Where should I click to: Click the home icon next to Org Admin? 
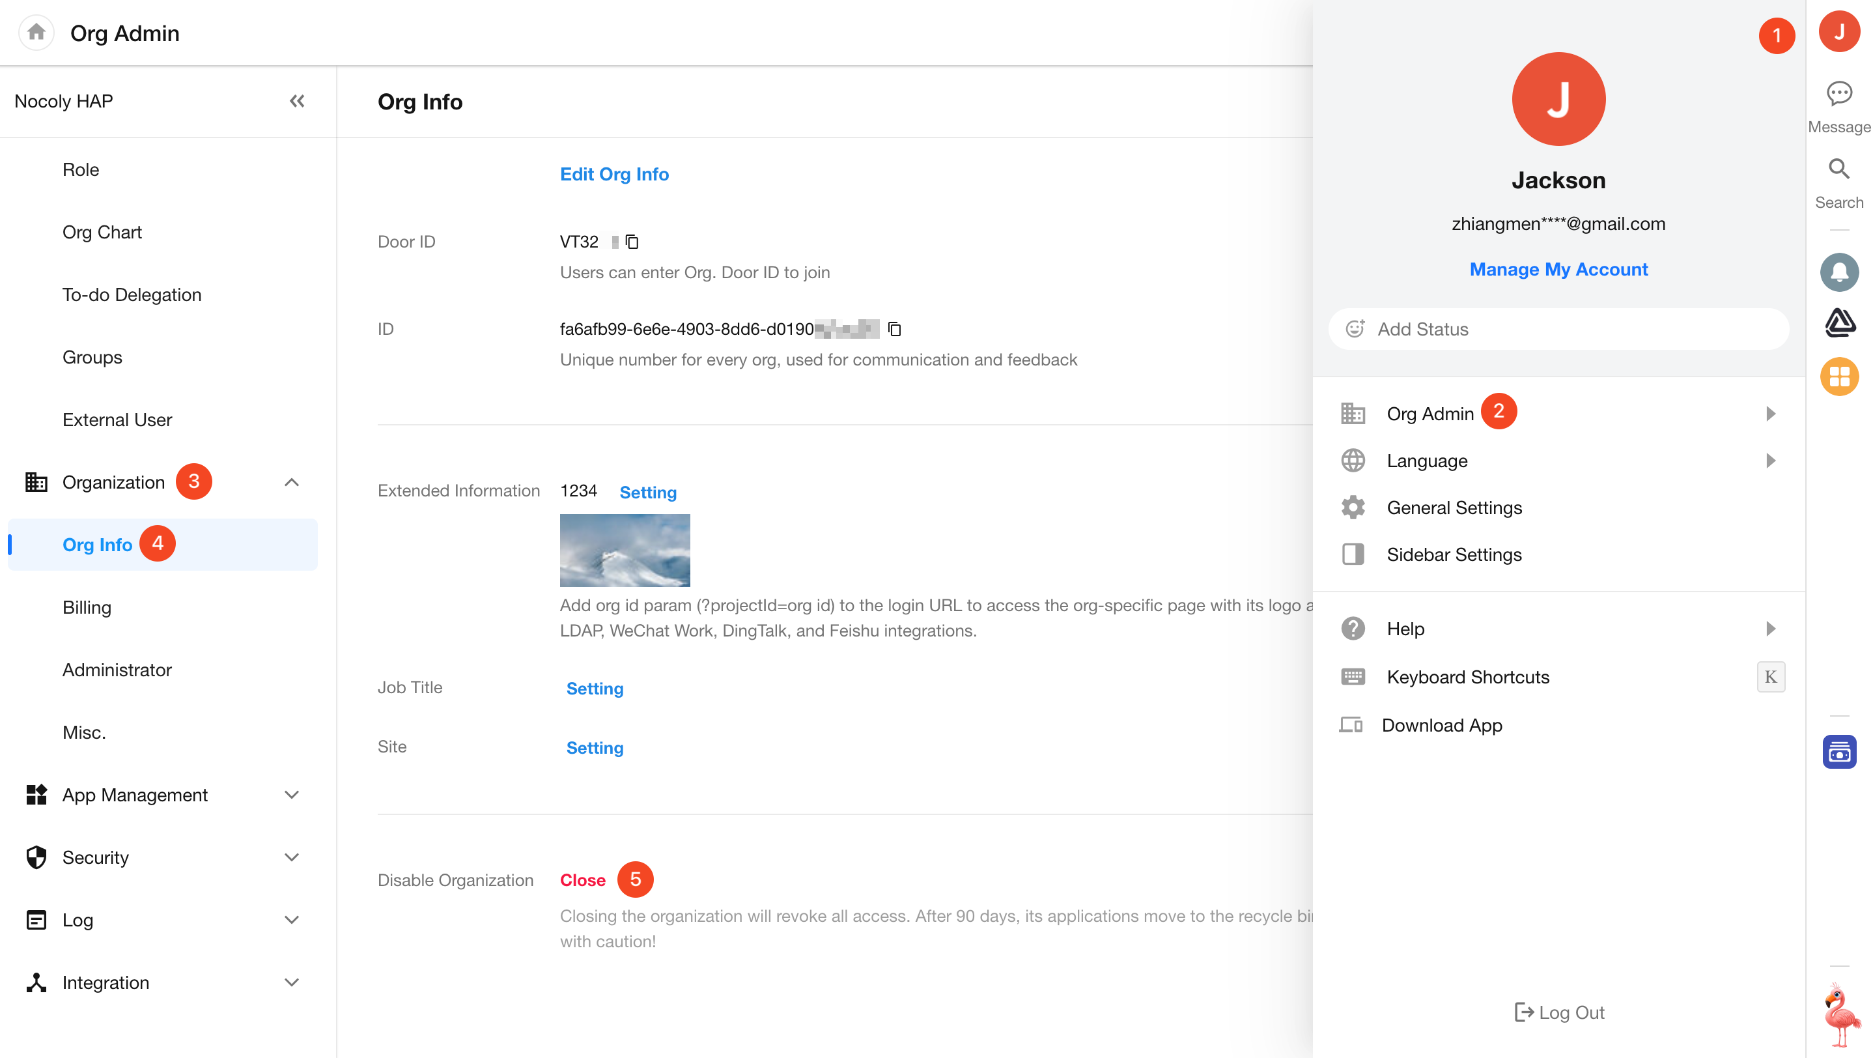point(36,33)
